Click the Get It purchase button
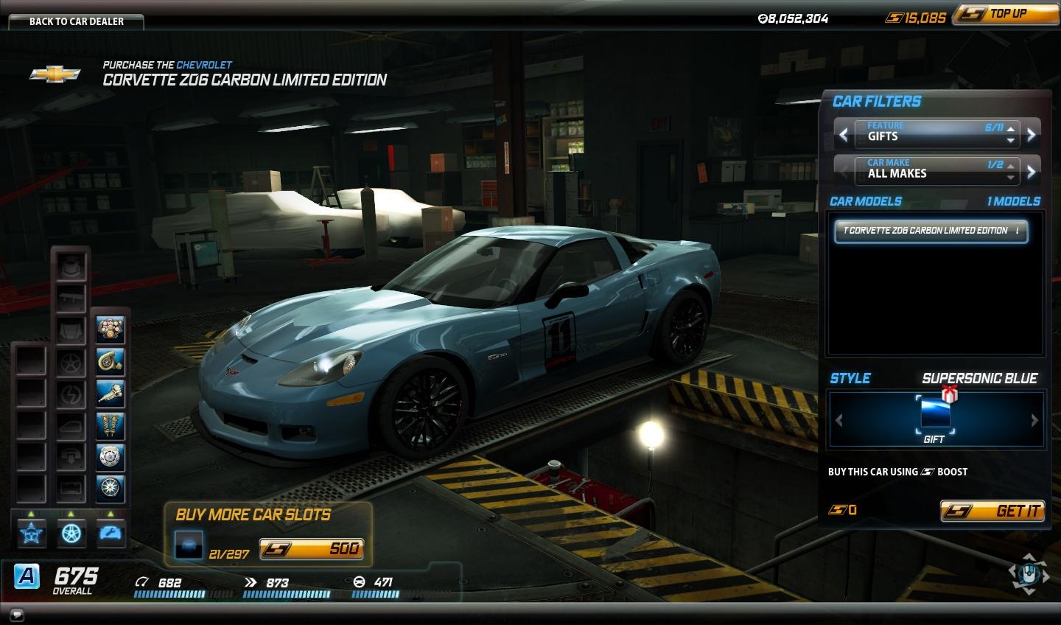 click(992, 511)
